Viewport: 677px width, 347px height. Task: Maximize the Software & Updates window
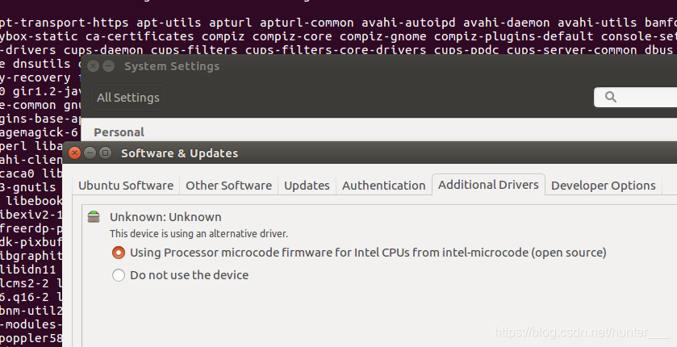click(x=106, y=153)
